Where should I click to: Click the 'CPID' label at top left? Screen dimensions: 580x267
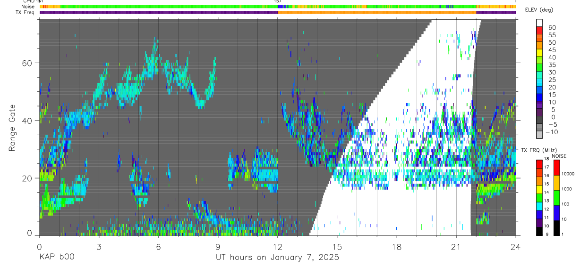(28, 1)
